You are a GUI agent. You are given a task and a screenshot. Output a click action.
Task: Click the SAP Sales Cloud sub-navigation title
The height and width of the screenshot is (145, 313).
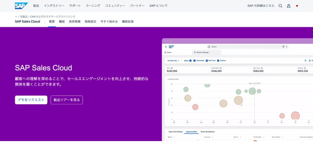28,22
